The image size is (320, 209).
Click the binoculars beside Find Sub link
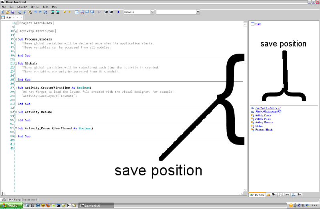tap(252, 108)
